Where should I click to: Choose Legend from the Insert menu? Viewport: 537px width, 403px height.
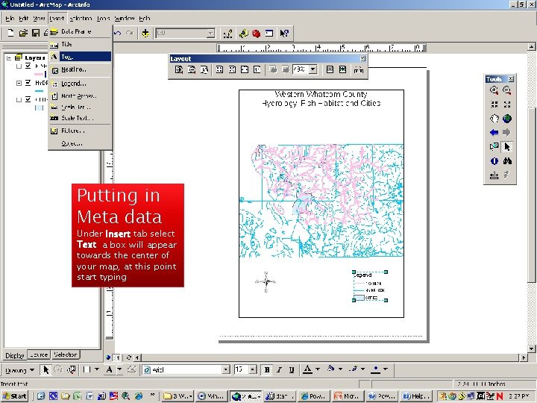pos(81,84)
